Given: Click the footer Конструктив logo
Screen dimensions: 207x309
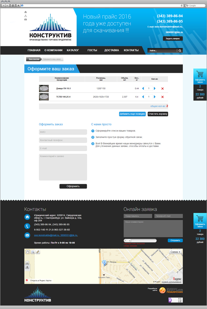Looking at the screenshot, I should tap(38, 295).
